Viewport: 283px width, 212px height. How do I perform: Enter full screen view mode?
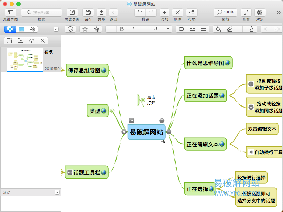[x=246, y=12]
